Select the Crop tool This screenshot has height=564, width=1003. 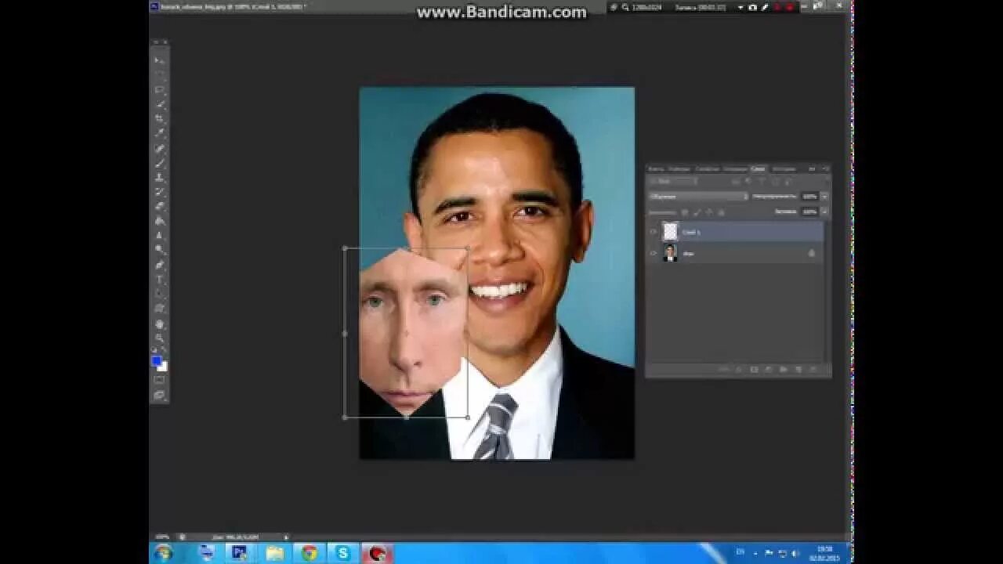(x=159, y=118)
